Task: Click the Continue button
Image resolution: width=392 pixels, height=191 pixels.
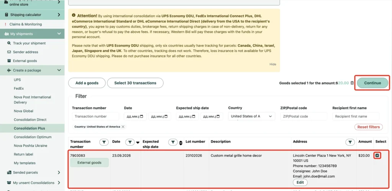Action: (x=372, y=83)
